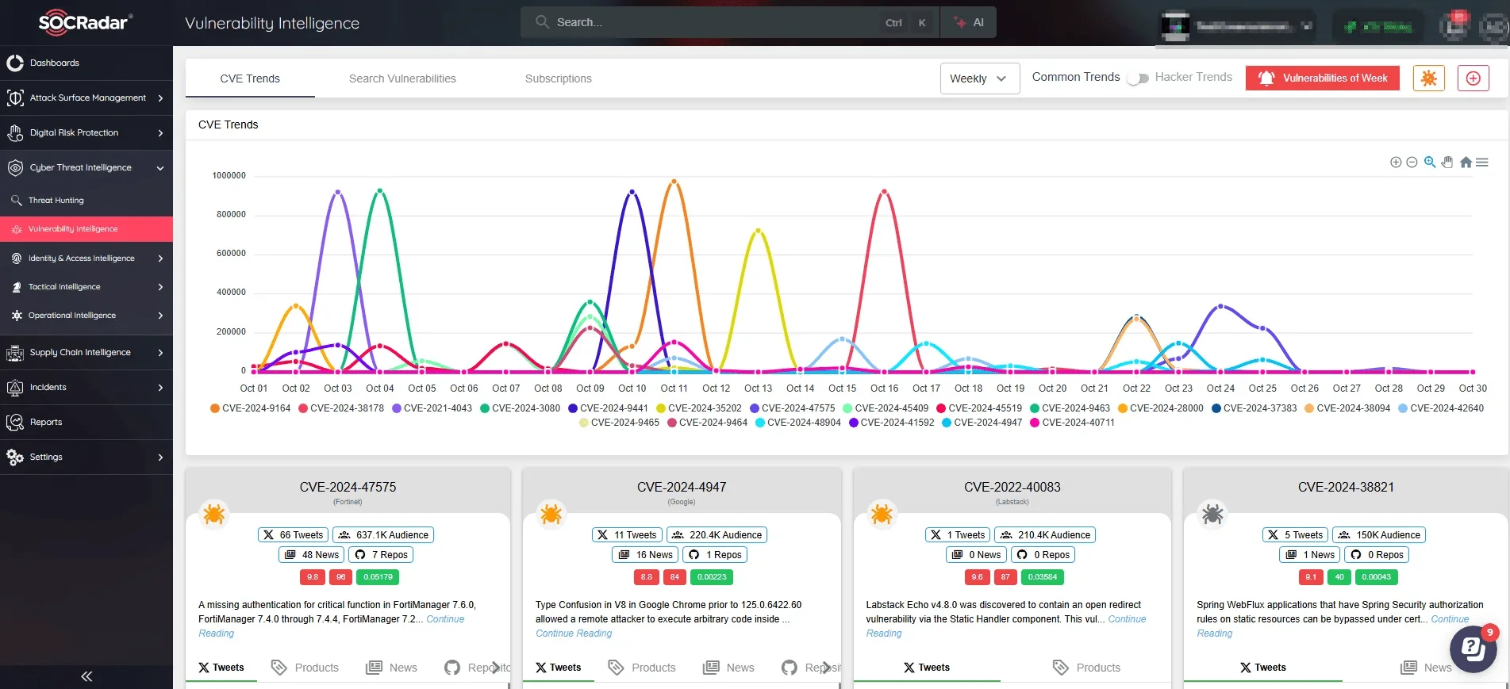The width and height of the screenshot is (1510, 689).
Task: Toggle CVE-2024-45409 legend series
Action: point(886,408)
